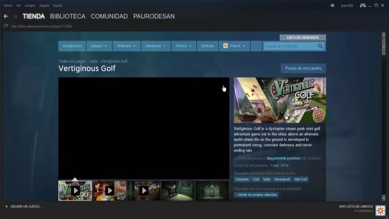Click the URL address bar
The image size is (389, 219).
pyautogui.click(x=42, y=26)
